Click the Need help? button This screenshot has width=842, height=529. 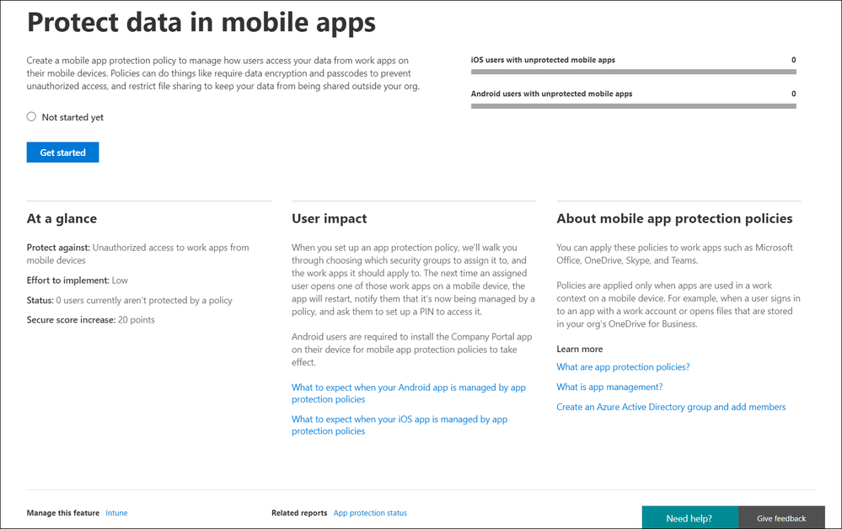(x=689, y=518)
